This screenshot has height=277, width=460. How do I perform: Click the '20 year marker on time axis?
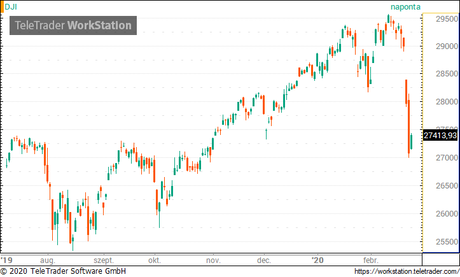[x=317, y=260]
